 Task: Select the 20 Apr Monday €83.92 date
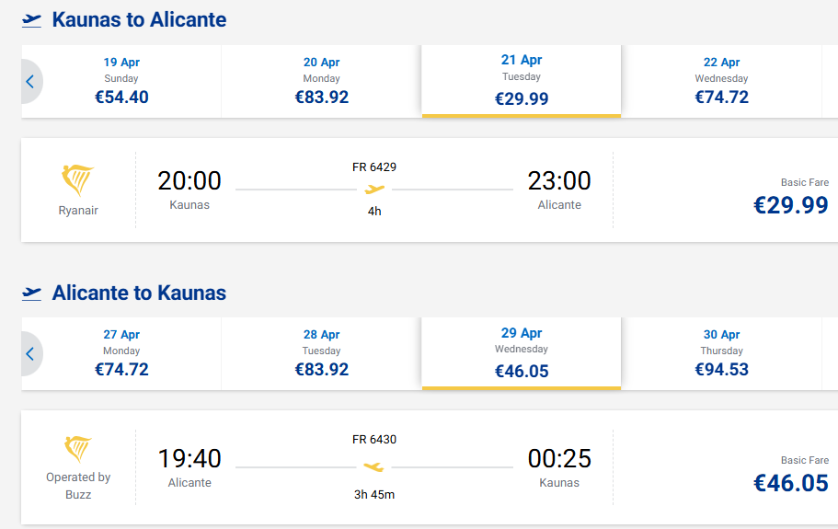[x=321, y=81]
